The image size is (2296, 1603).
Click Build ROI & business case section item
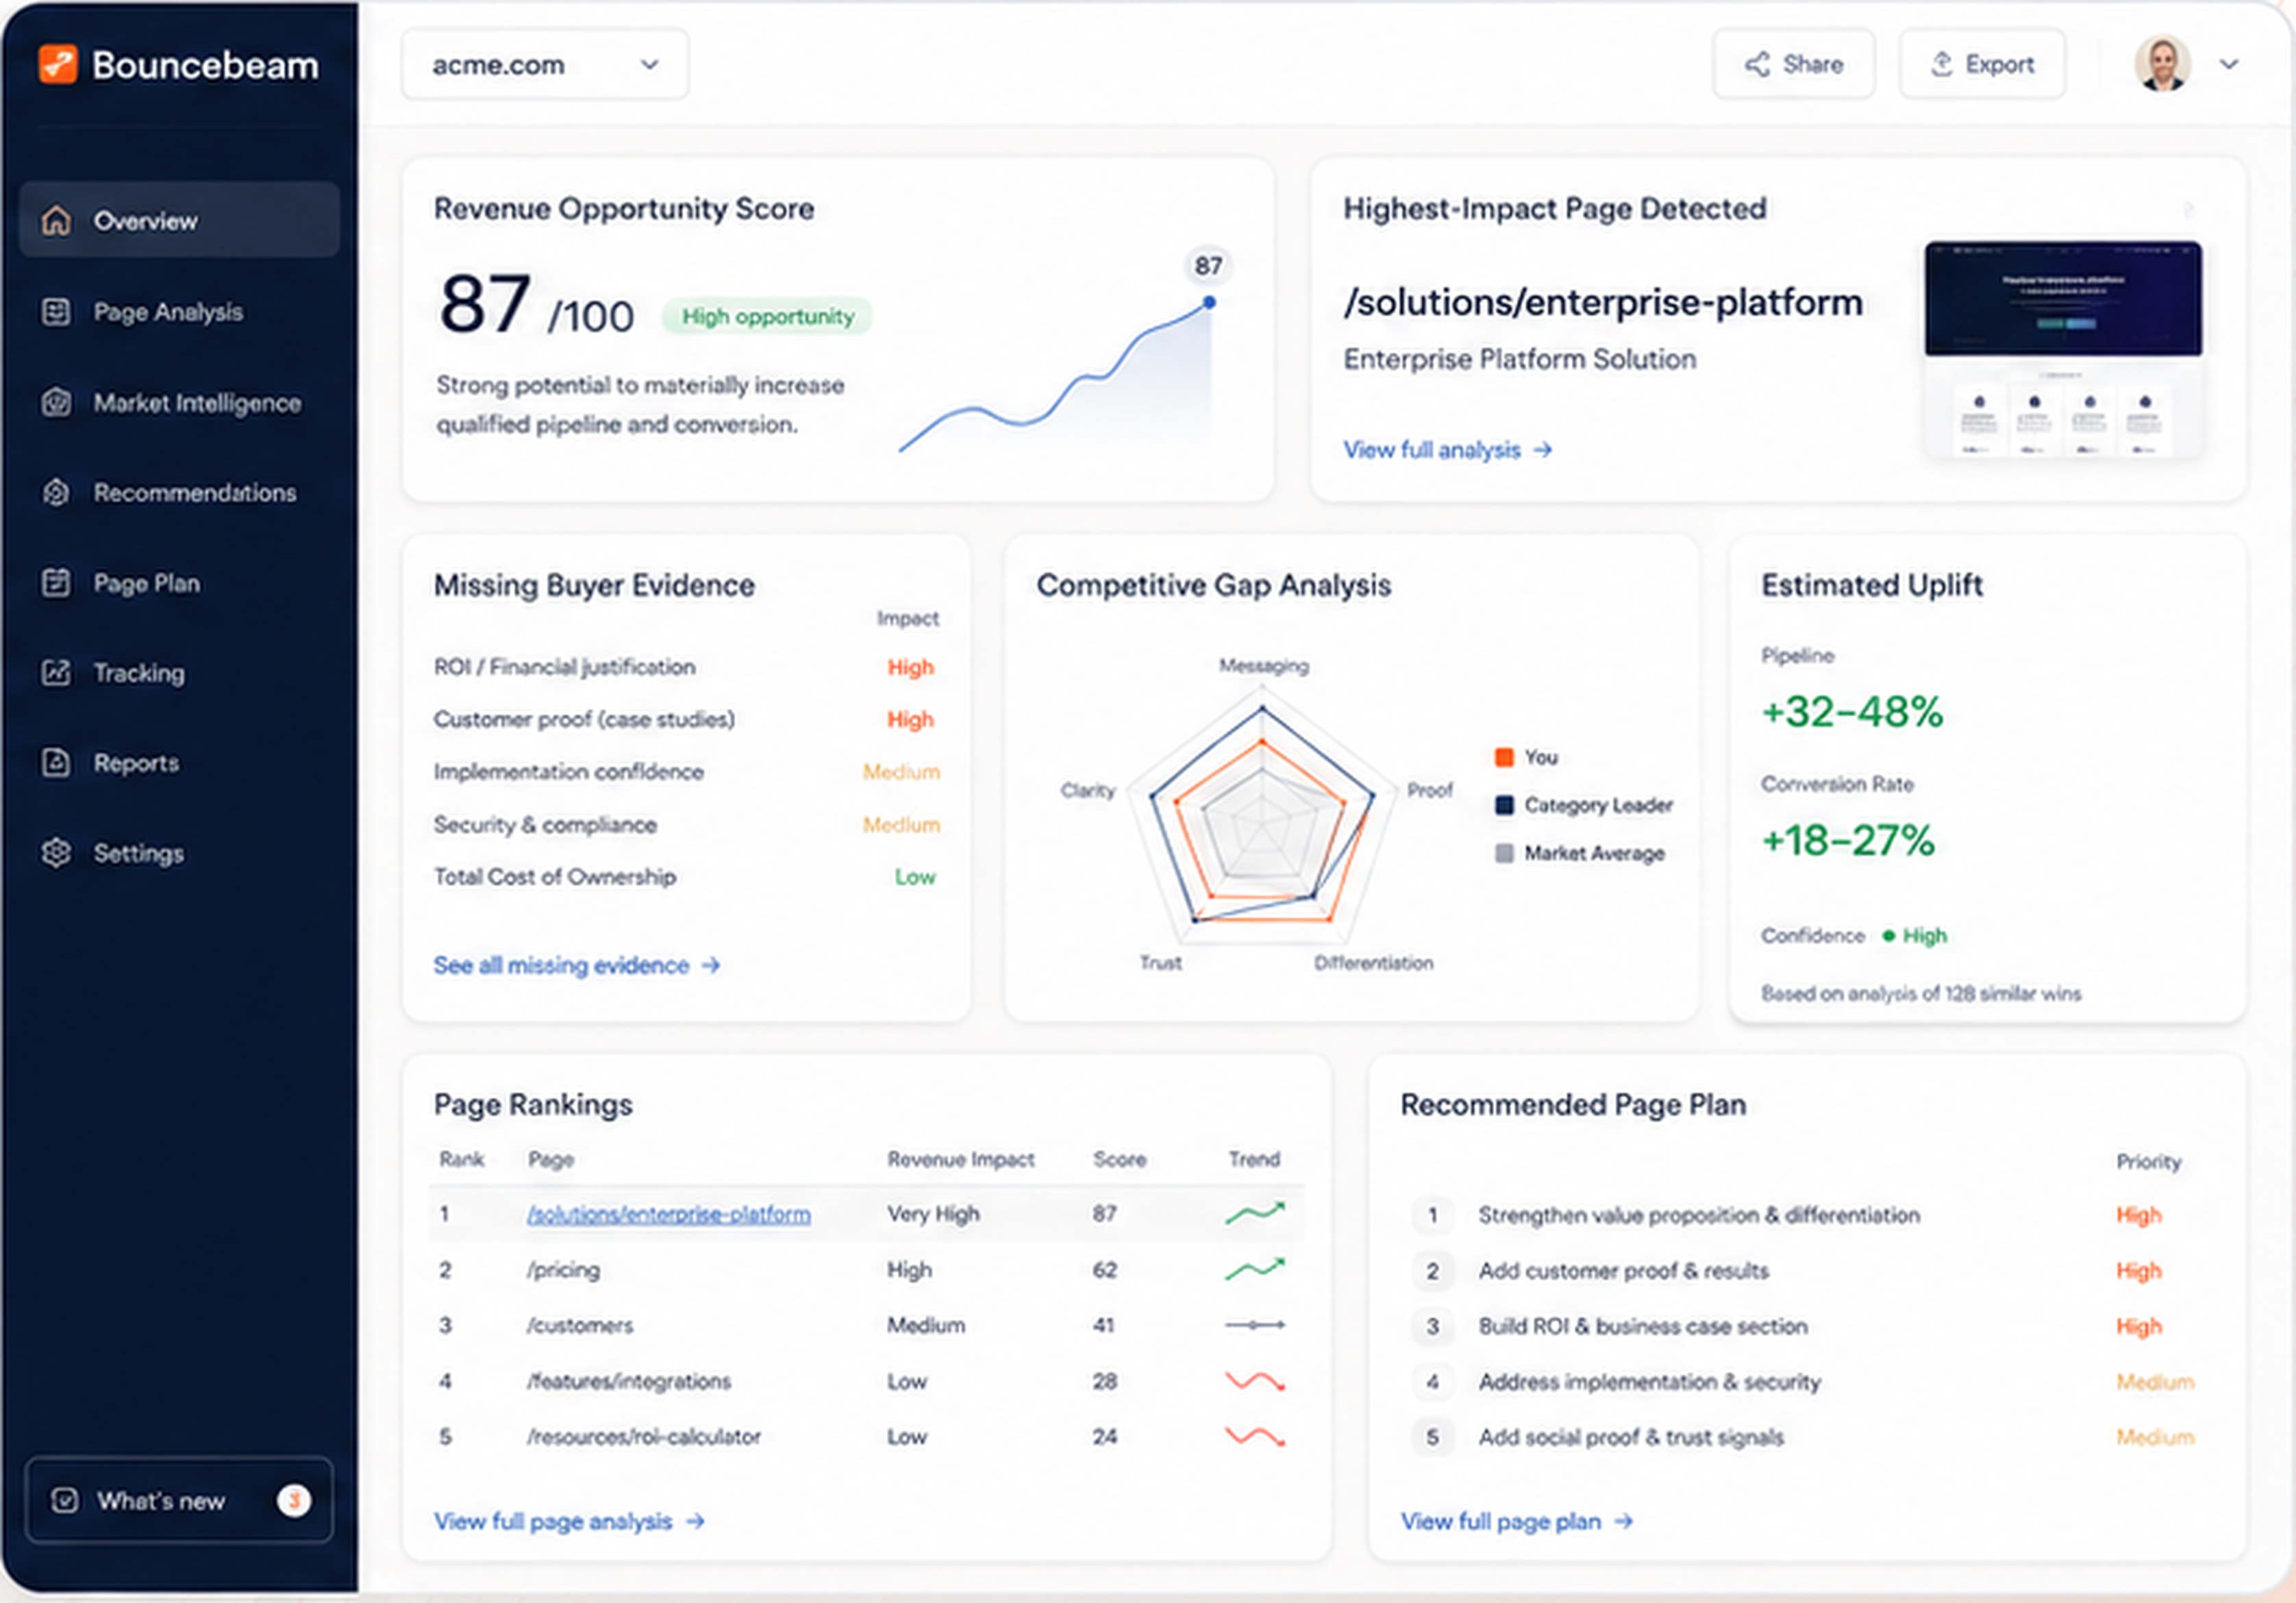[1805, 1326]
